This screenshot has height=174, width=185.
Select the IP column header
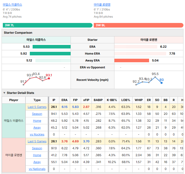54,100
